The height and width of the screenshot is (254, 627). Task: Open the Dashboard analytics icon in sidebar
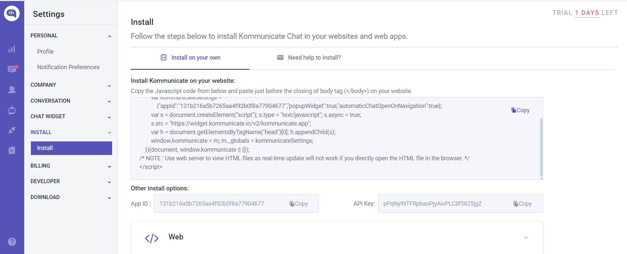point(12,49)
